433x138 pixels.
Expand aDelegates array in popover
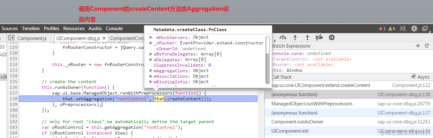pos(151,59)
